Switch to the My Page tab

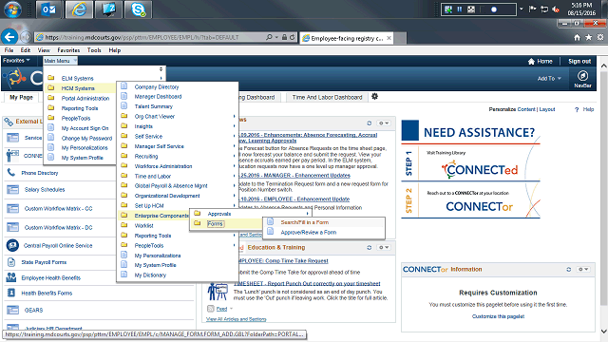pos(21,97)
